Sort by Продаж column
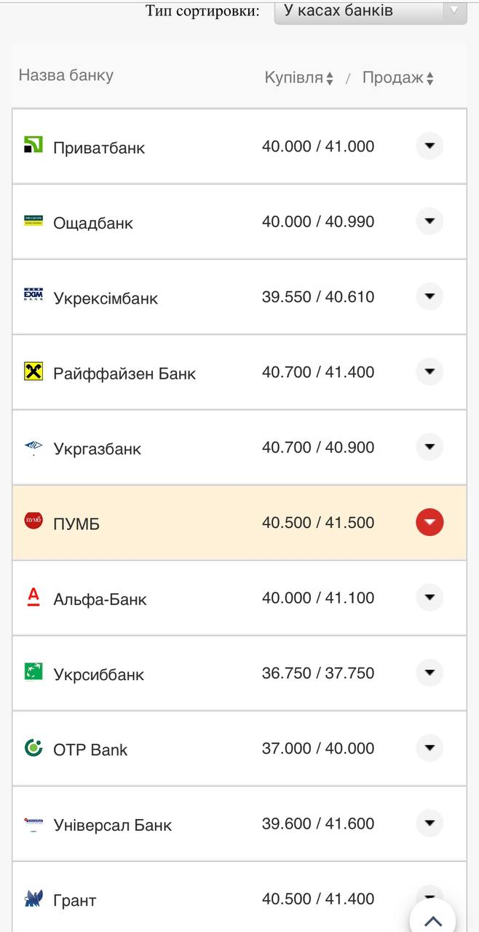This screenshot has height=932, width=479. click(397, 78)
